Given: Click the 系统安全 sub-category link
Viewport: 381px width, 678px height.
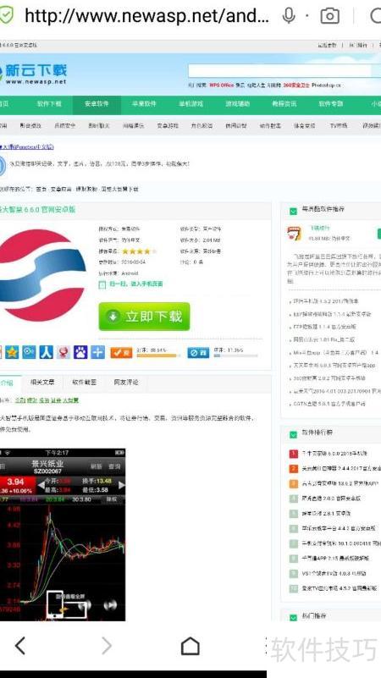Looking at the screenshot, I should (x=65, y=126).
